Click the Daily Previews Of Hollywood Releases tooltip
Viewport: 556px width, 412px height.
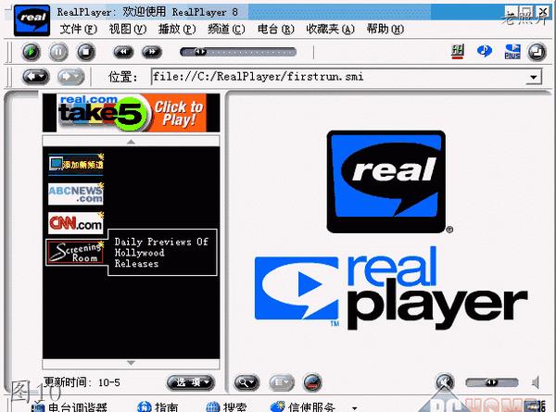click(162, 253)
